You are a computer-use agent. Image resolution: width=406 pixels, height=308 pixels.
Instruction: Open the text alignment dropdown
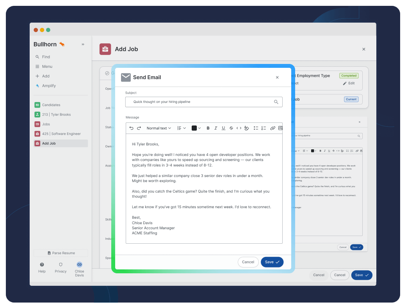(x=182, y=128)
